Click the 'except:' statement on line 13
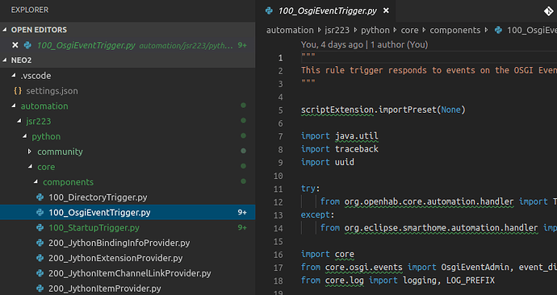This screenshot has width=557, height=295. (x=317, y=215)
